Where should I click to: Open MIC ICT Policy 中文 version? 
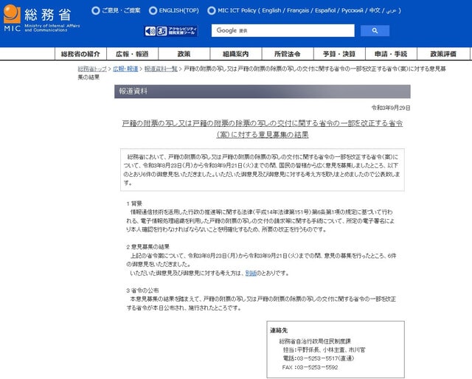point(375,10)
